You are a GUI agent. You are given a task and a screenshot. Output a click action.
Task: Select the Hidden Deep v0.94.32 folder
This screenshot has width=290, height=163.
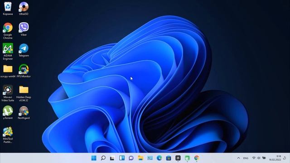(x=24, y=93)
